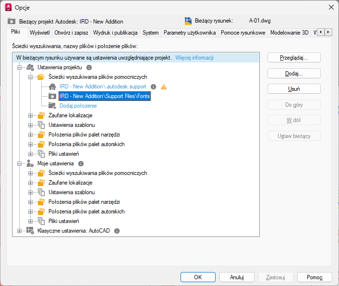The width and height of the screenshot is (339, 286).
Task: Expand Pliki ustawień under Moje ustawienia
Action: tap(30, 221)
